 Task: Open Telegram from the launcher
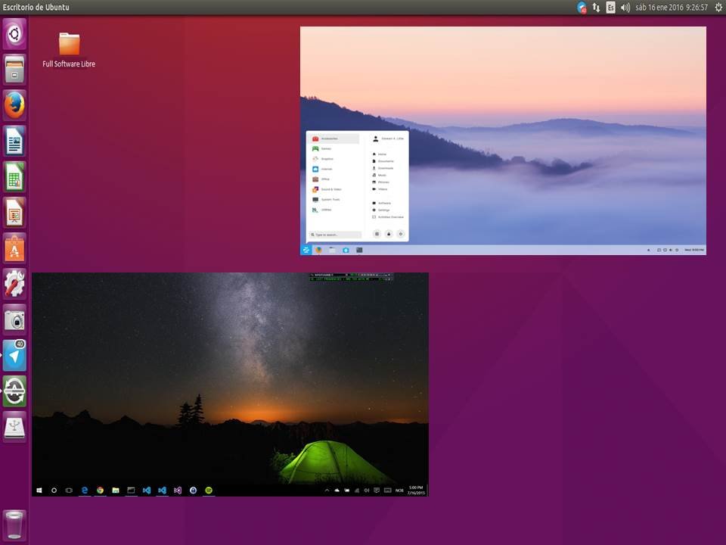[14, 356]
